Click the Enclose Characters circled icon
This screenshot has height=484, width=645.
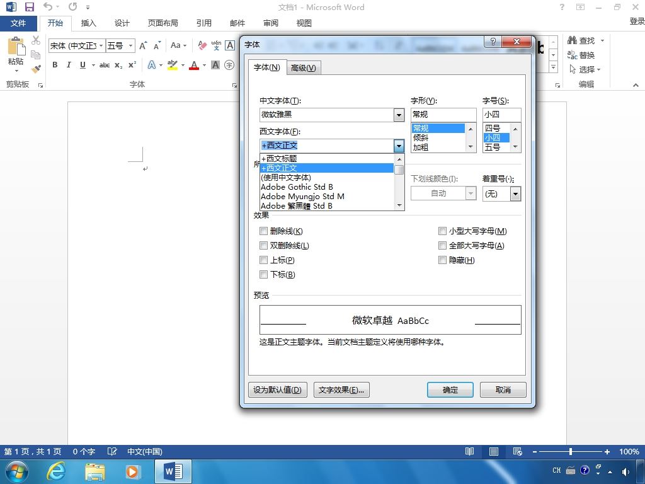(229, 65)
